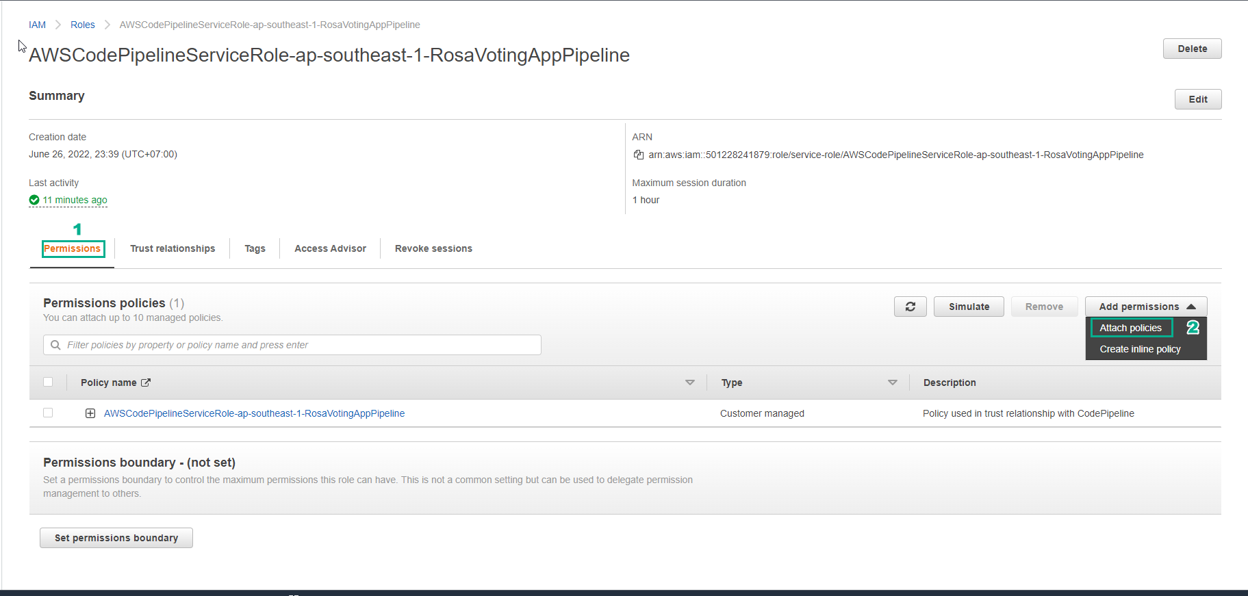Viewport: 1248px width, 596px height.
Task: Check the AWSCodePipelineServiceRole policy row checkbox
Action: pyautogui.click(x=48, y=413)
